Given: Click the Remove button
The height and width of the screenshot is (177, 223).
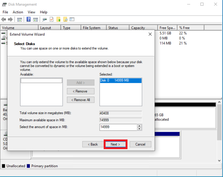Looking at the screenshot, I should click(x=81, y=91).
